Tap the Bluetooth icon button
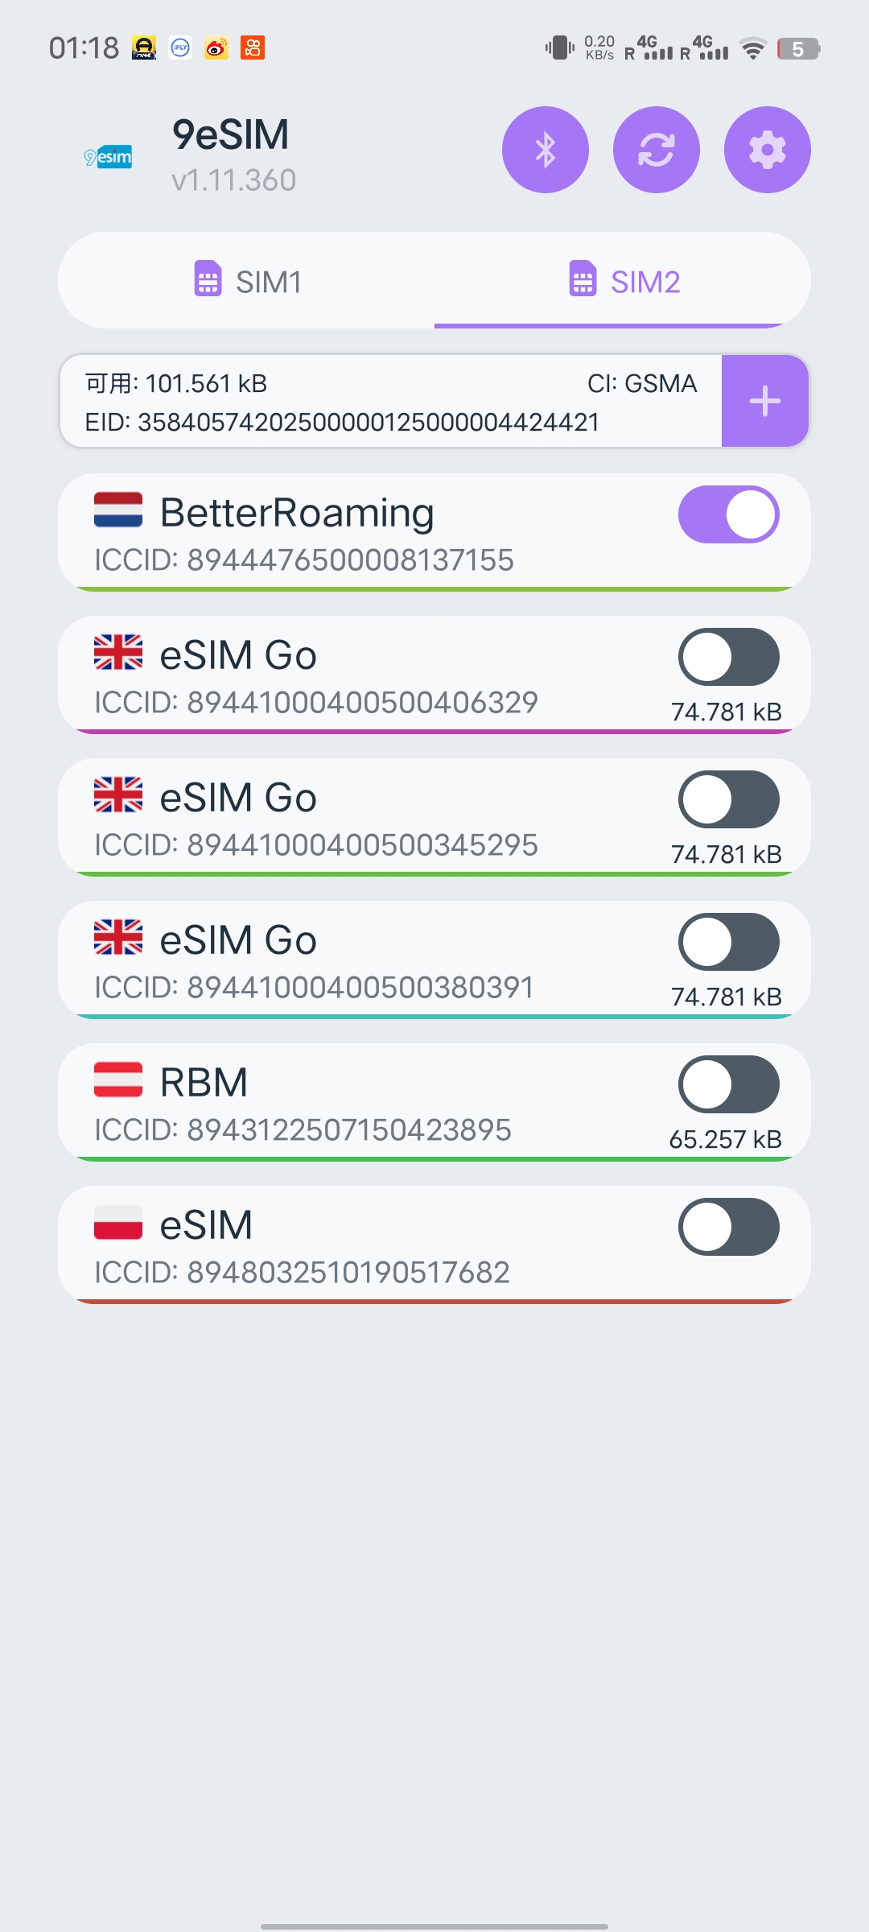 point(545,150)
